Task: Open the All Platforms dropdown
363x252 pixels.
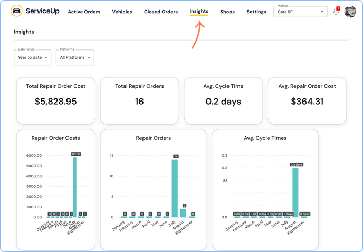Action: coord(75,57)
